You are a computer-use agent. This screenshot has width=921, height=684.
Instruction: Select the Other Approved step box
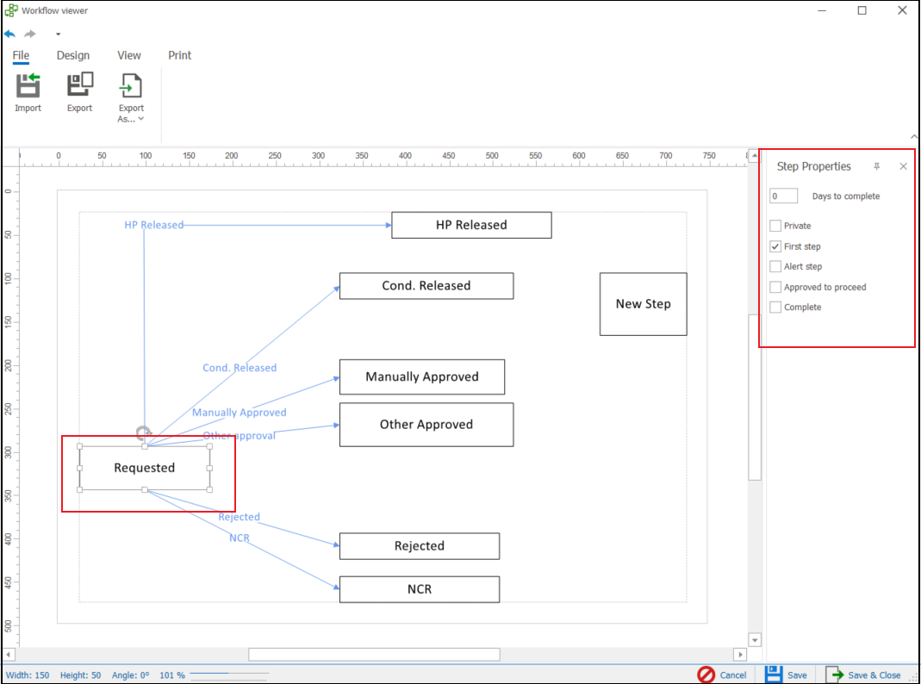426,425
